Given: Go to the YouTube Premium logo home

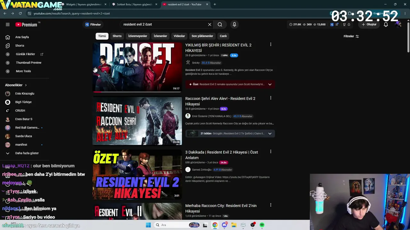Looking at the screenshot, I should pos(26,25).
